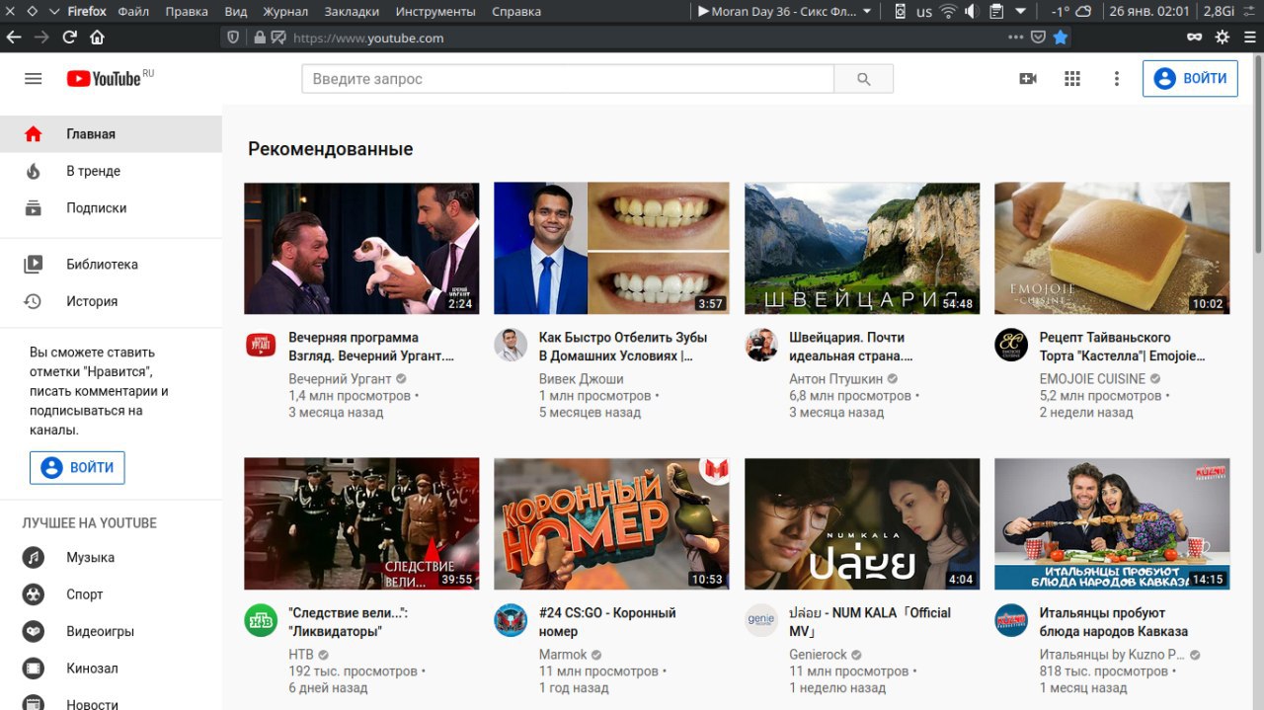This screenshot has height=710, width=1264.
Task: Open Подписки in the sidebar
Action: coord(111,208)
